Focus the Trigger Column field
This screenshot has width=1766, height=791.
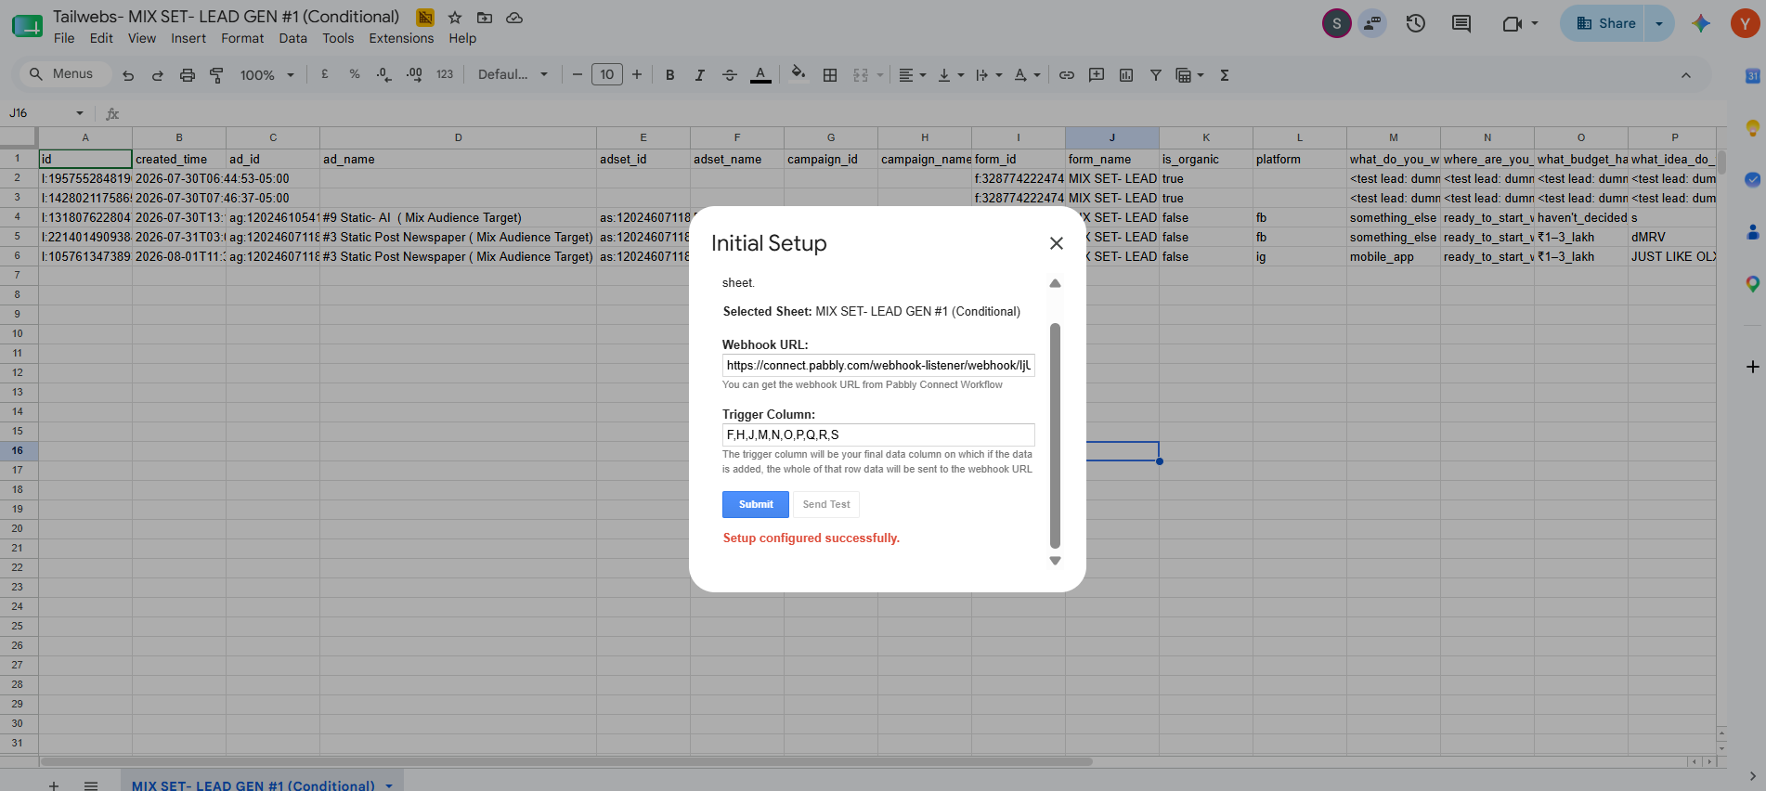pos(878,434)
